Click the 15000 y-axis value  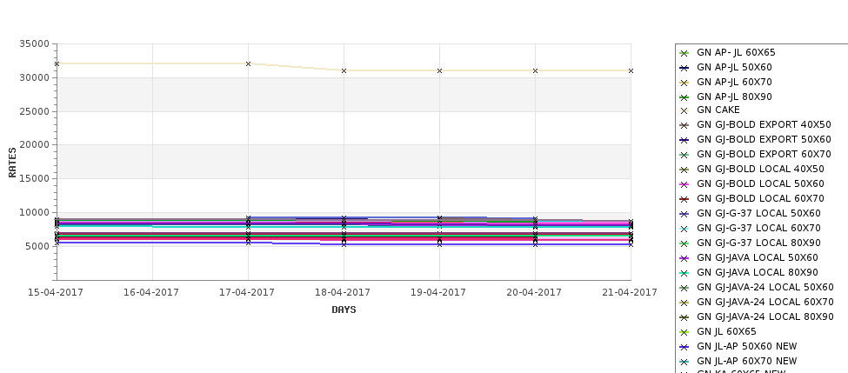(35, 179)
